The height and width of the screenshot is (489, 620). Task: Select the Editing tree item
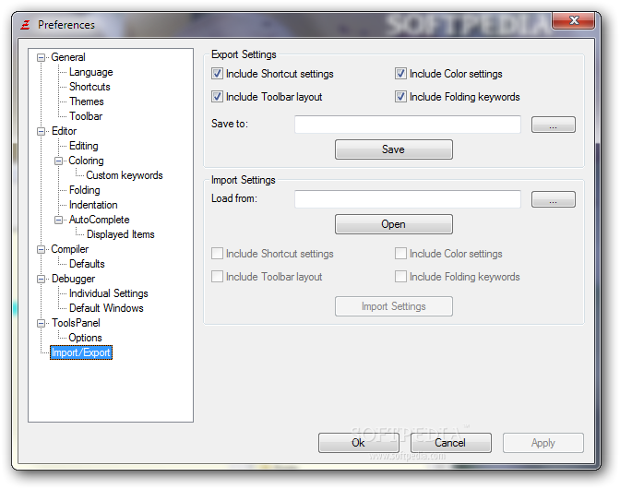(83, 146)
